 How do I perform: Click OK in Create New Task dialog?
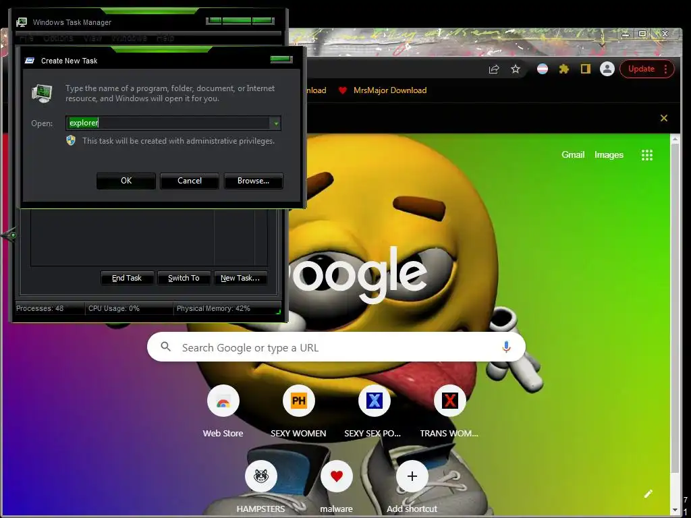click(126, 181)
